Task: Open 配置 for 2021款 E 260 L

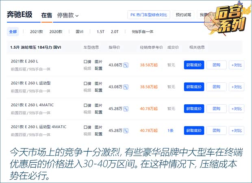Action: [x=98, y=69]
